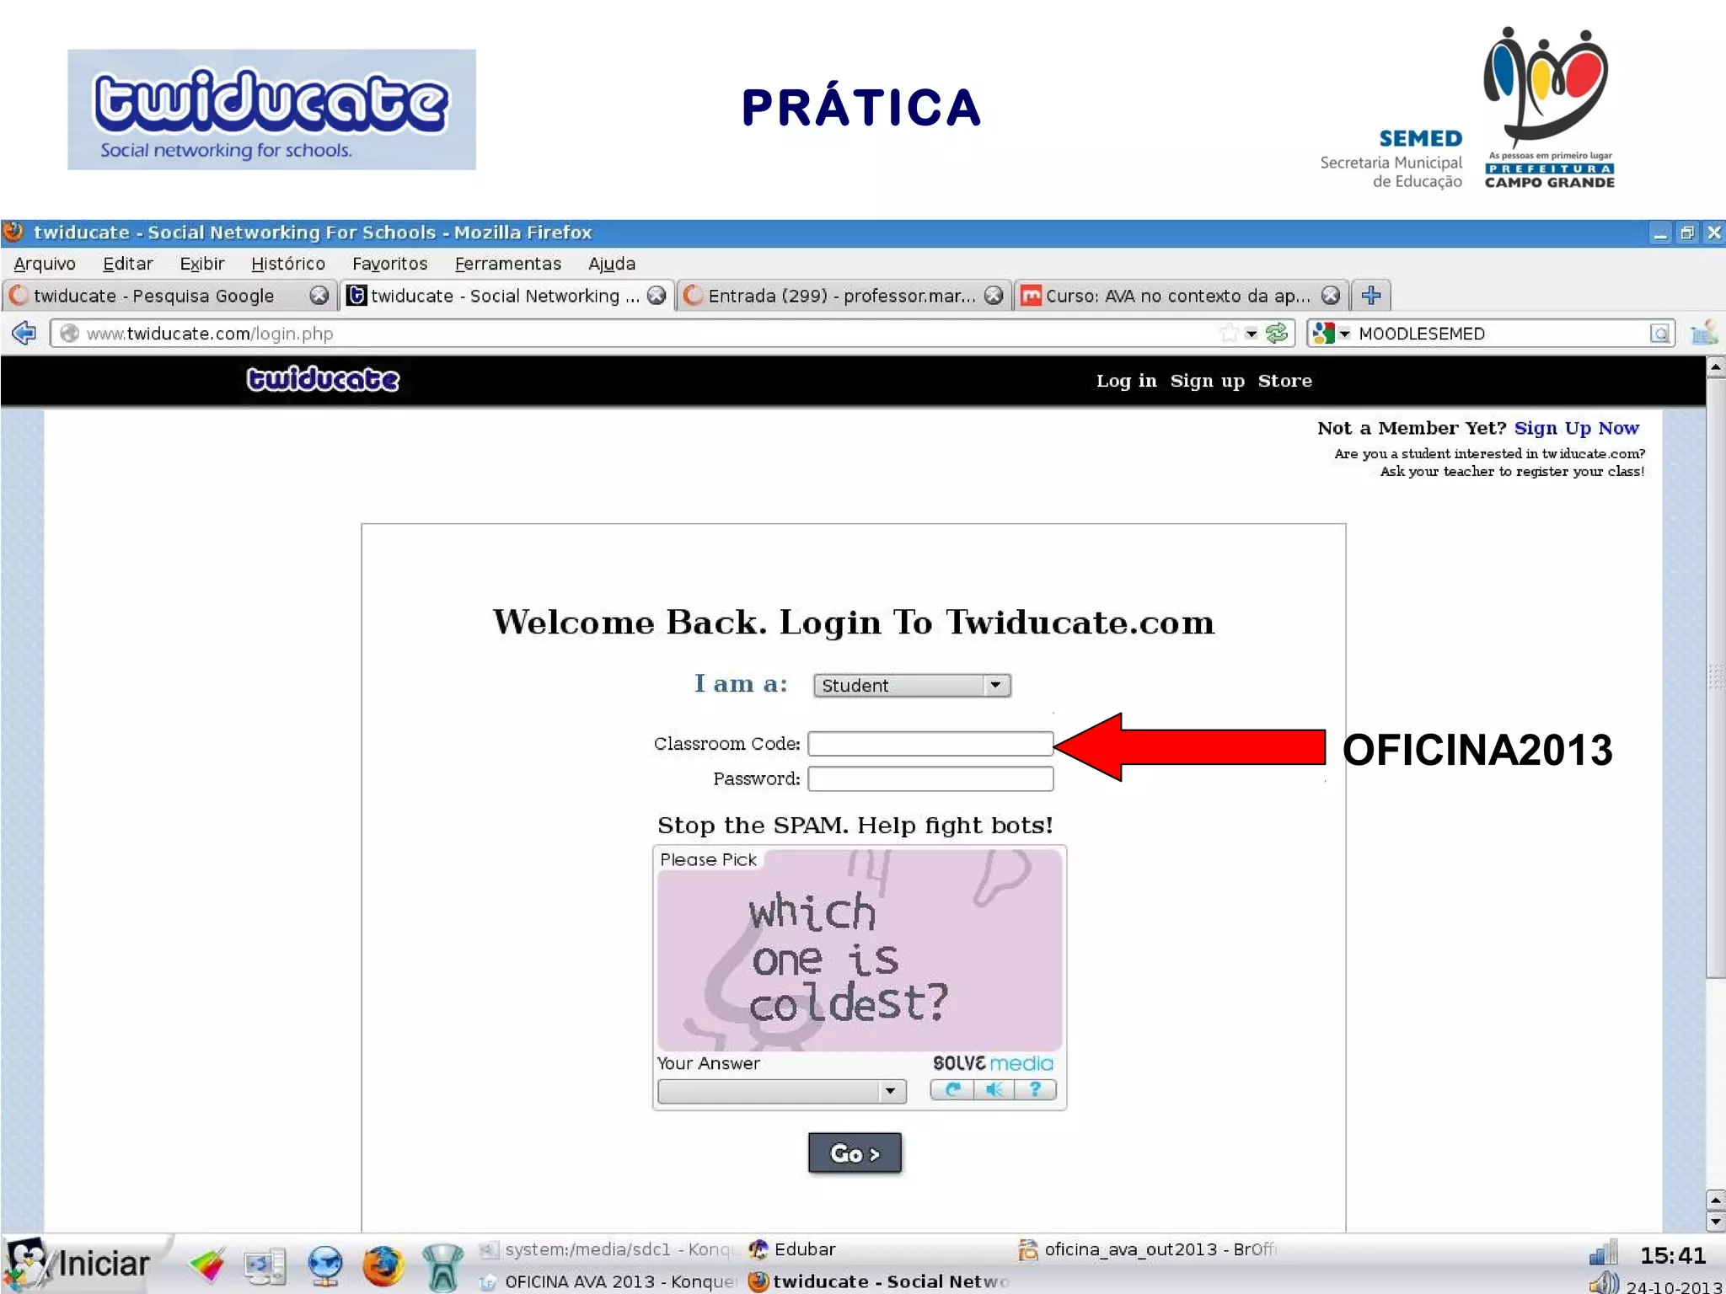Open a new tab with the plus icon

click(1371, 296)
